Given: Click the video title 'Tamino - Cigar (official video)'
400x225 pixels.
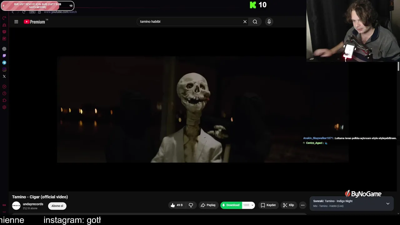Looking at the screenshot, I should pos(40,197).
